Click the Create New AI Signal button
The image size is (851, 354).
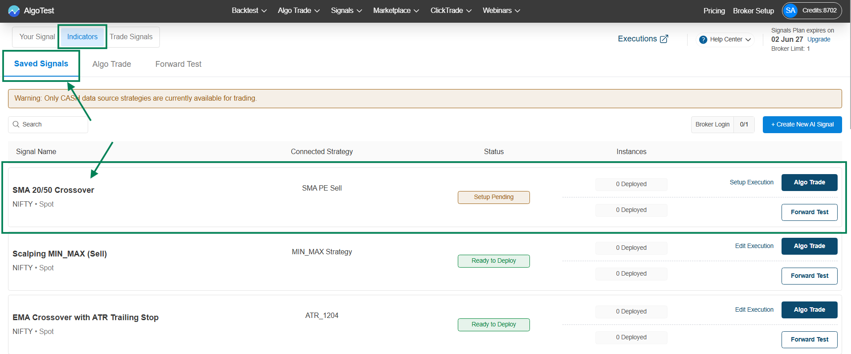tap(802, 125)
